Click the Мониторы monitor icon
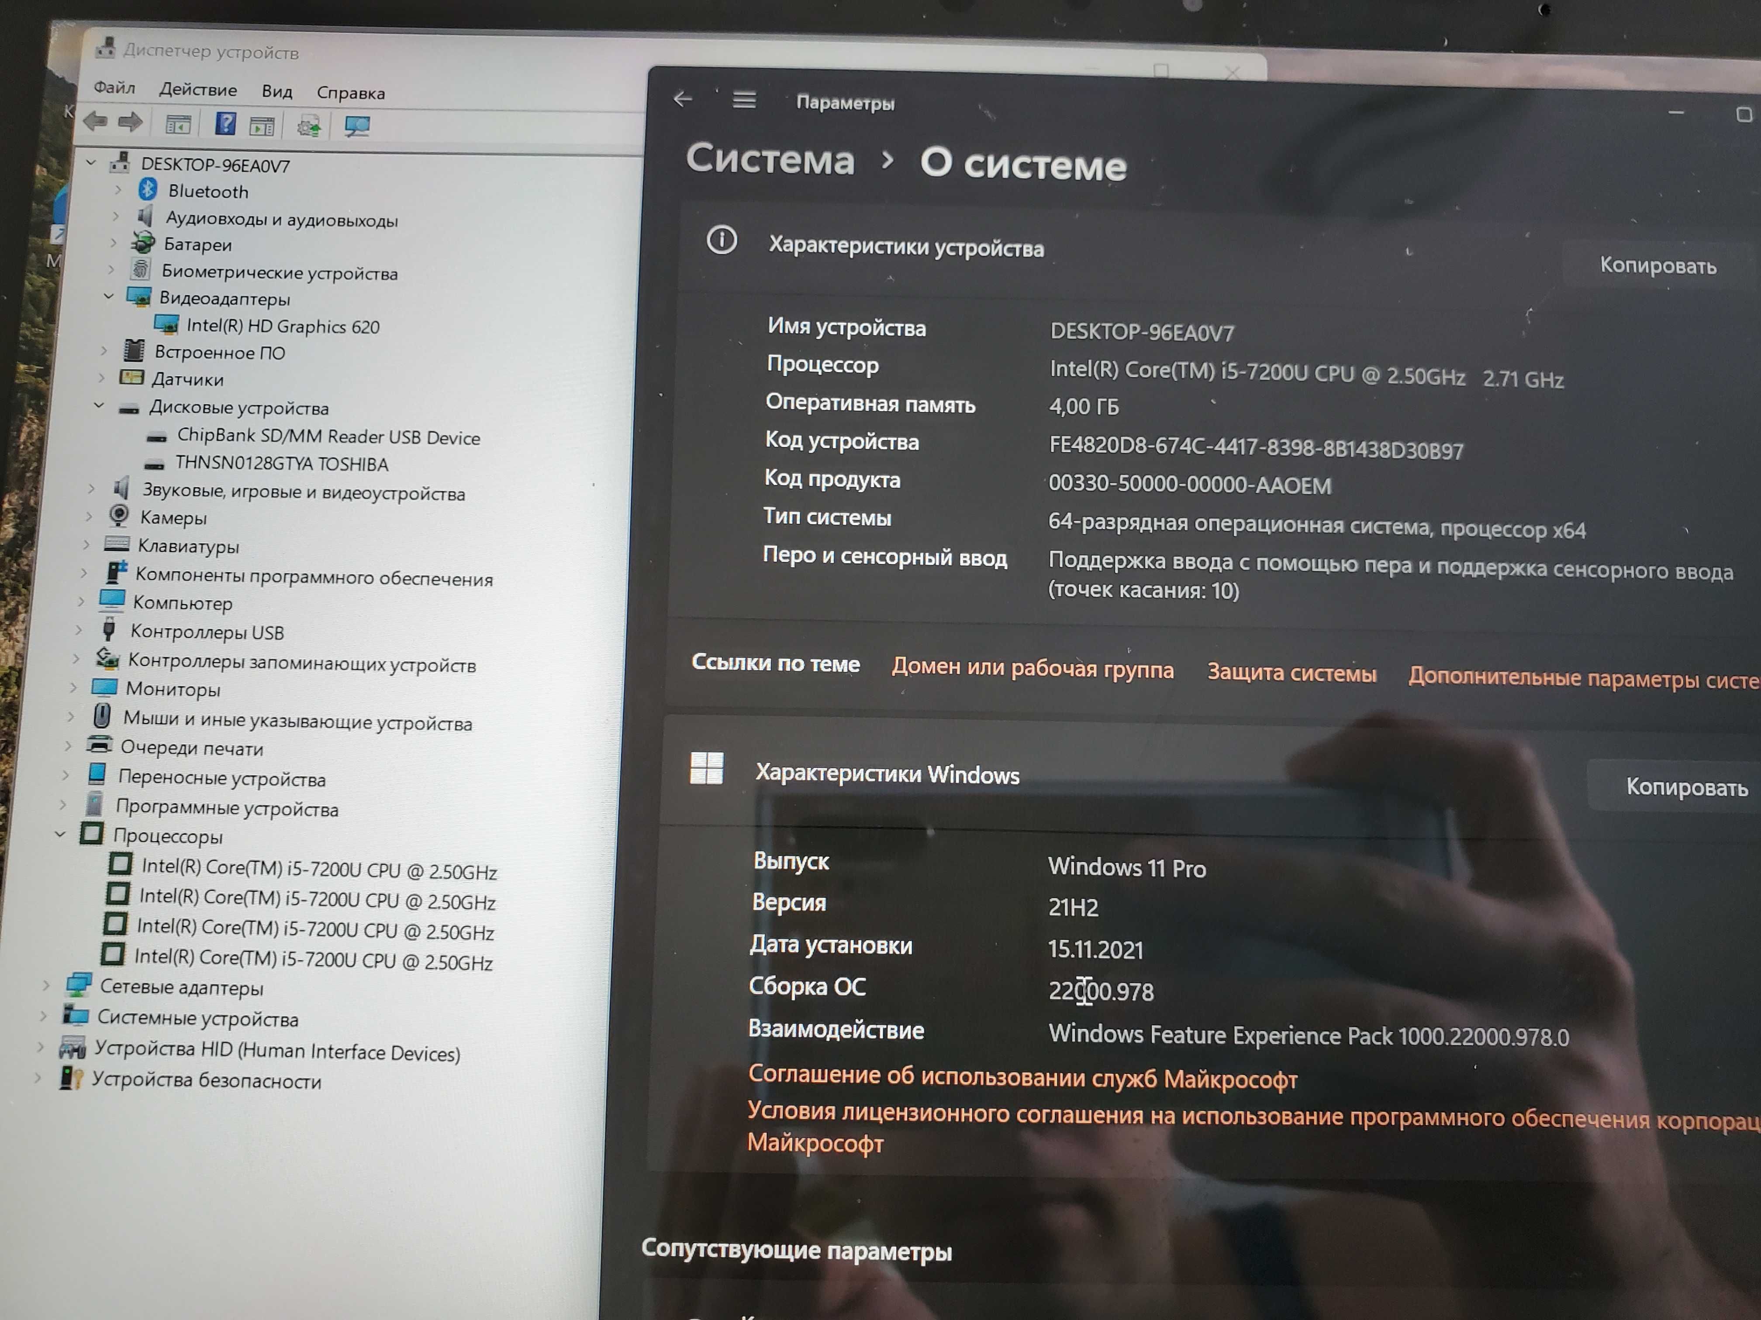The width and height of the screenshot is (1761, 1320). tap(104, 687)
